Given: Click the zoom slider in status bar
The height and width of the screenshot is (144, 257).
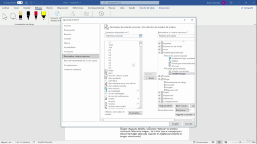Looking at the screenshot, I should point(240,142).
